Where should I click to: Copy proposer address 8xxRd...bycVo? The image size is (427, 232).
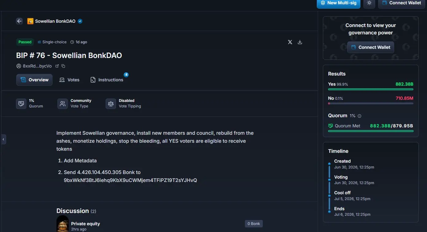[63, 66]
